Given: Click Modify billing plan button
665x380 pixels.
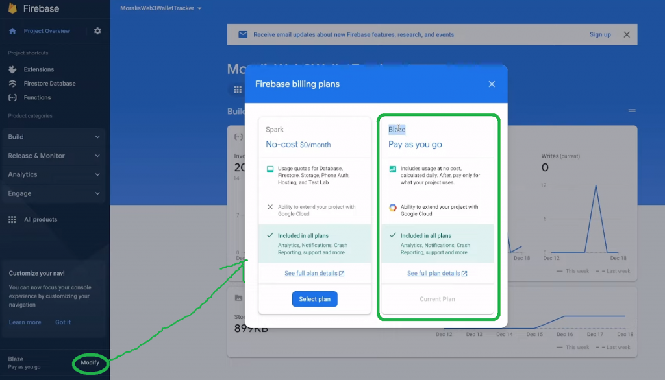Looking at the screenshot, I should pos(90,362).
